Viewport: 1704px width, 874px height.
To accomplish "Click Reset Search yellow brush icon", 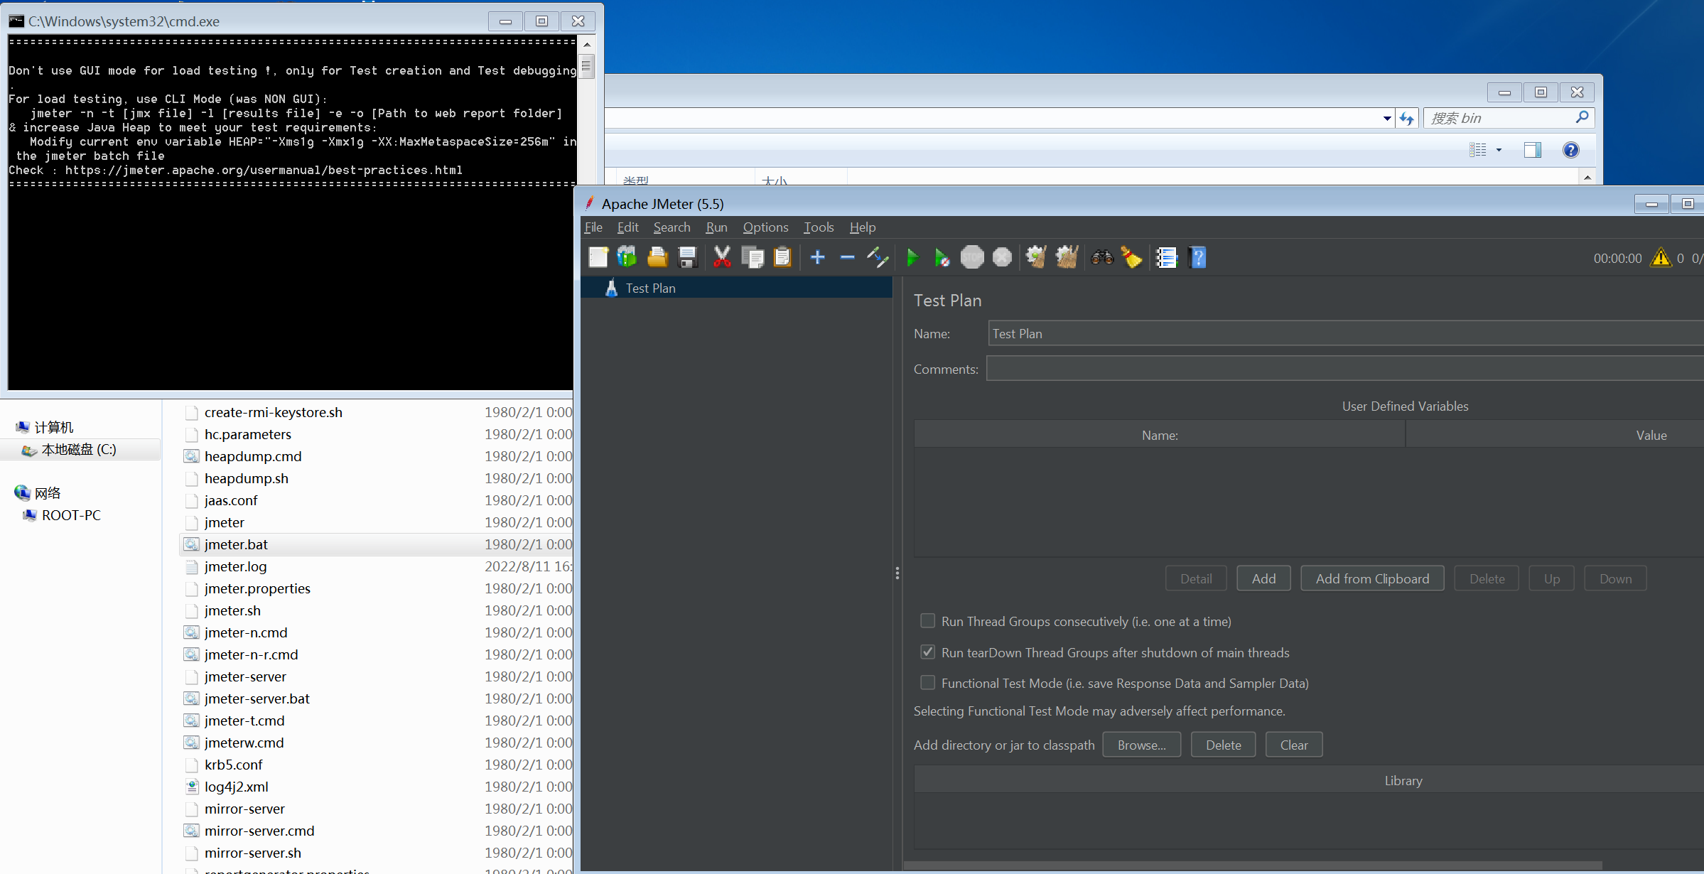I will pyautogui.click(x=1132, y=257).
